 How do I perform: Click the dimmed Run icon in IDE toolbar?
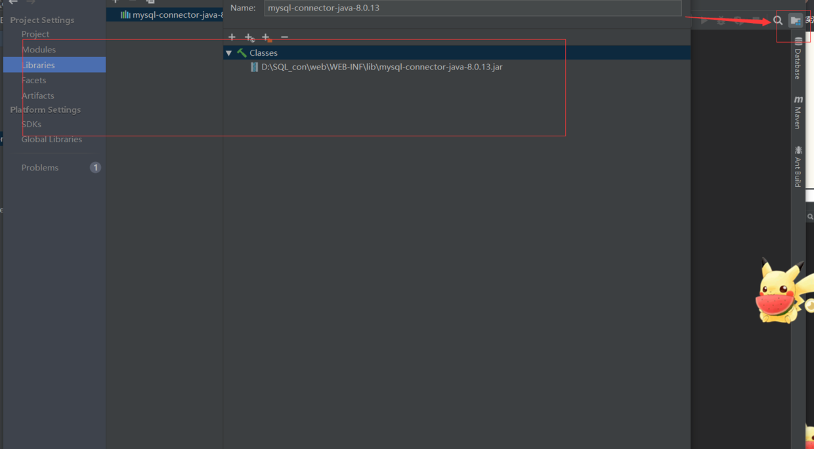[x=704, y=21]
